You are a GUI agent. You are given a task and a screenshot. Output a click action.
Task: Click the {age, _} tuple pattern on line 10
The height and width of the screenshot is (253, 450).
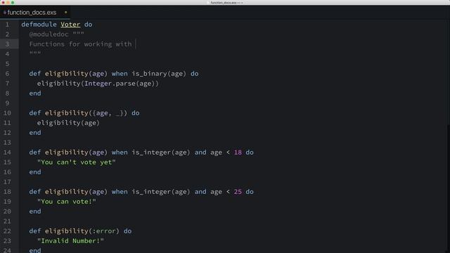pyautogui.click(x=108, y=113)
